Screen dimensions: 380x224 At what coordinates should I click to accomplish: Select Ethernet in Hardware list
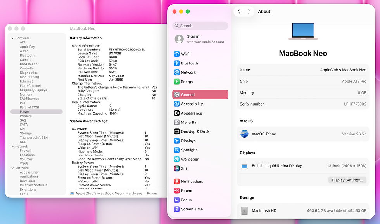click(26, 81)
